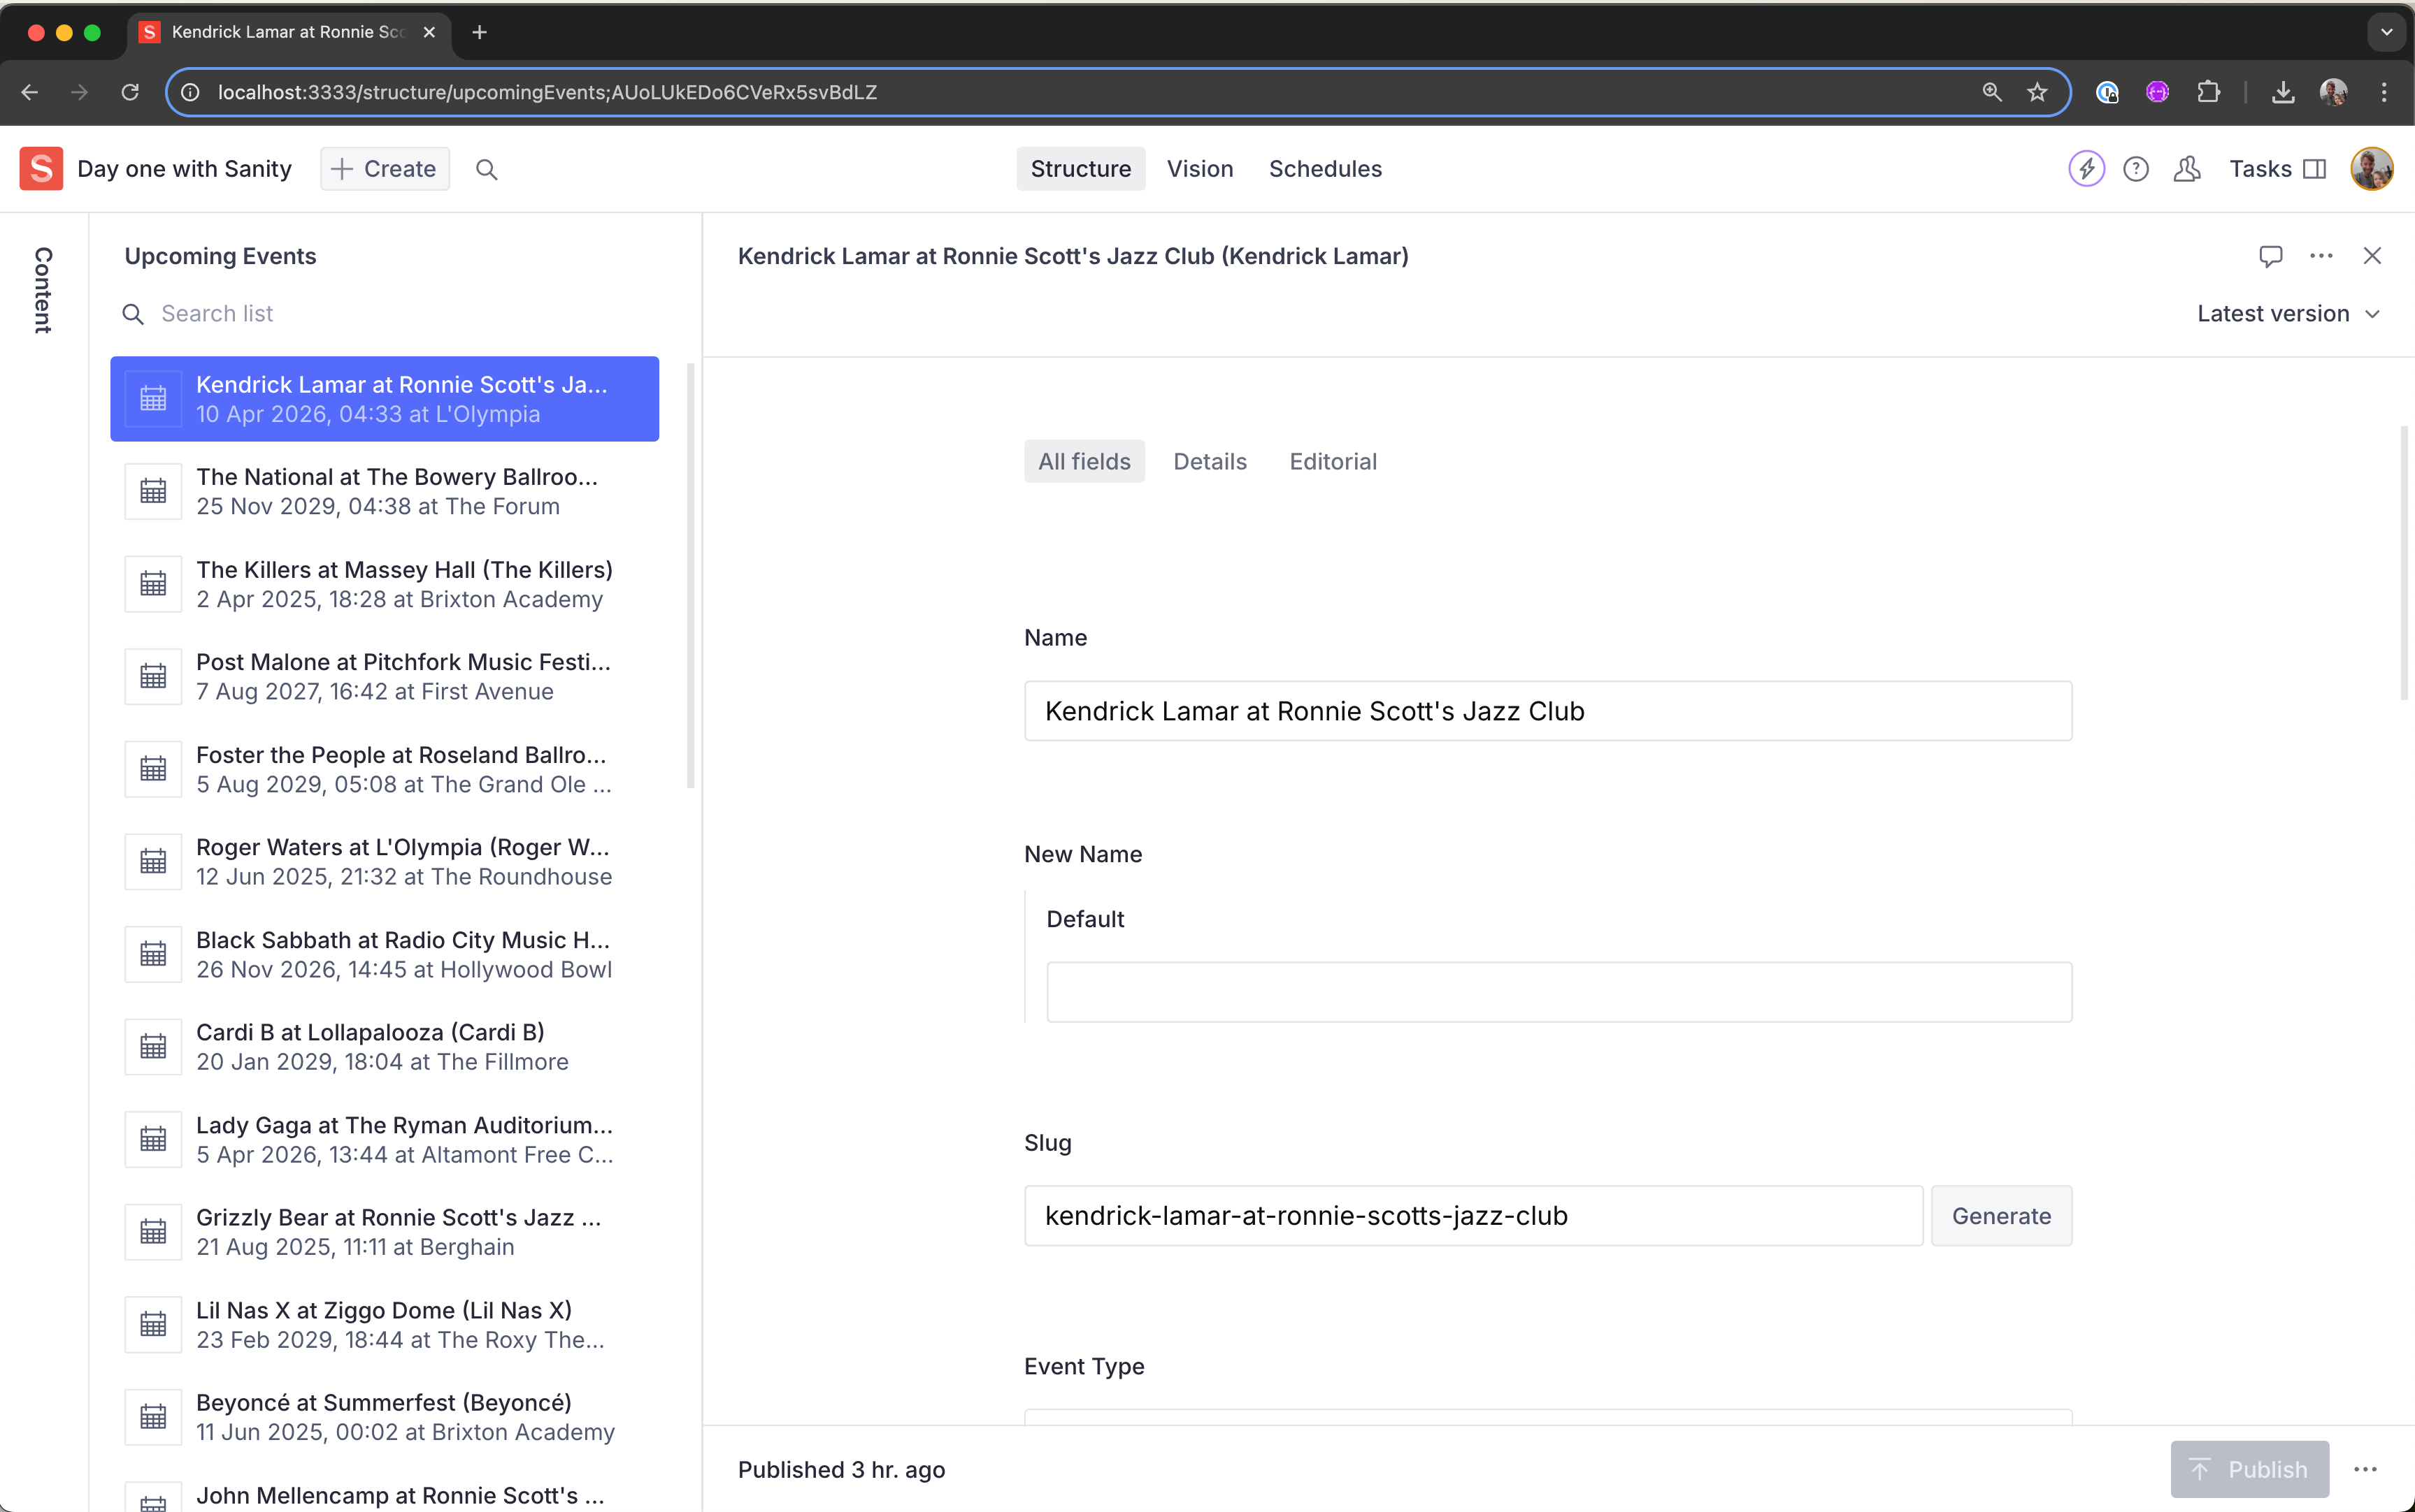Screen dimensions: 2415x1512
Task: Bookmark page using Chrome star icon
Action: coord(2037,92)
